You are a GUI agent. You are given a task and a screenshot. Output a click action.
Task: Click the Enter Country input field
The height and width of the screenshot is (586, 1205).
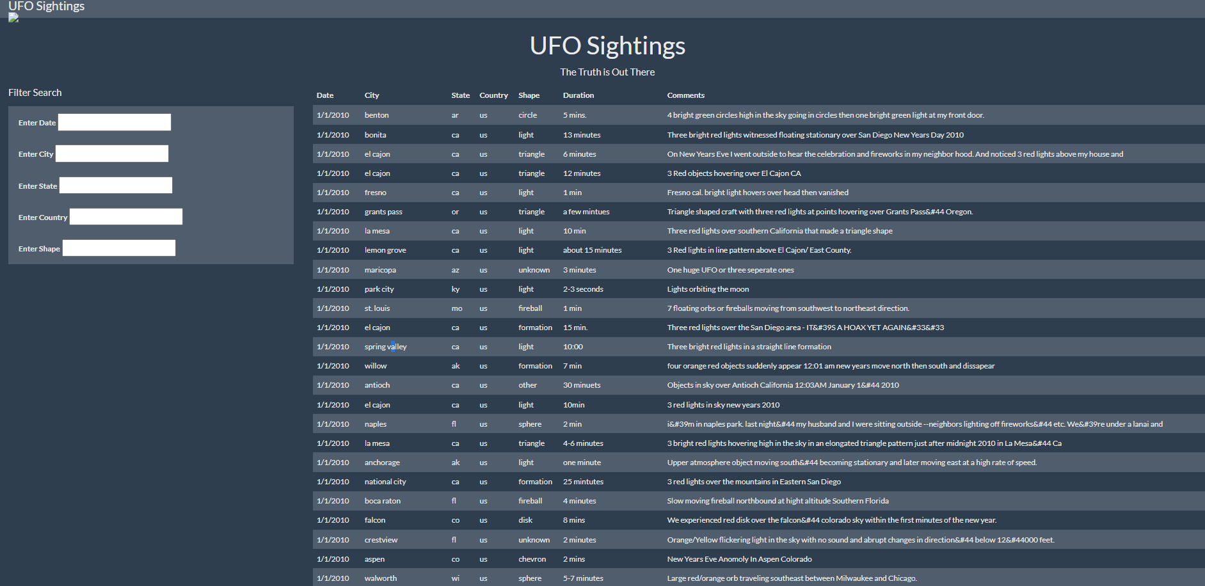(x=125, y=216)
